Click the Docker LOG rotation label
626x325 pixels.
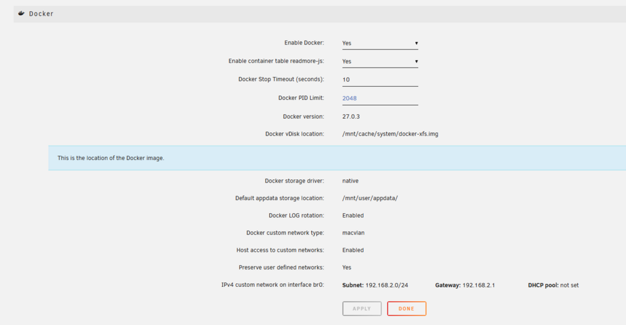coord(296,216)
